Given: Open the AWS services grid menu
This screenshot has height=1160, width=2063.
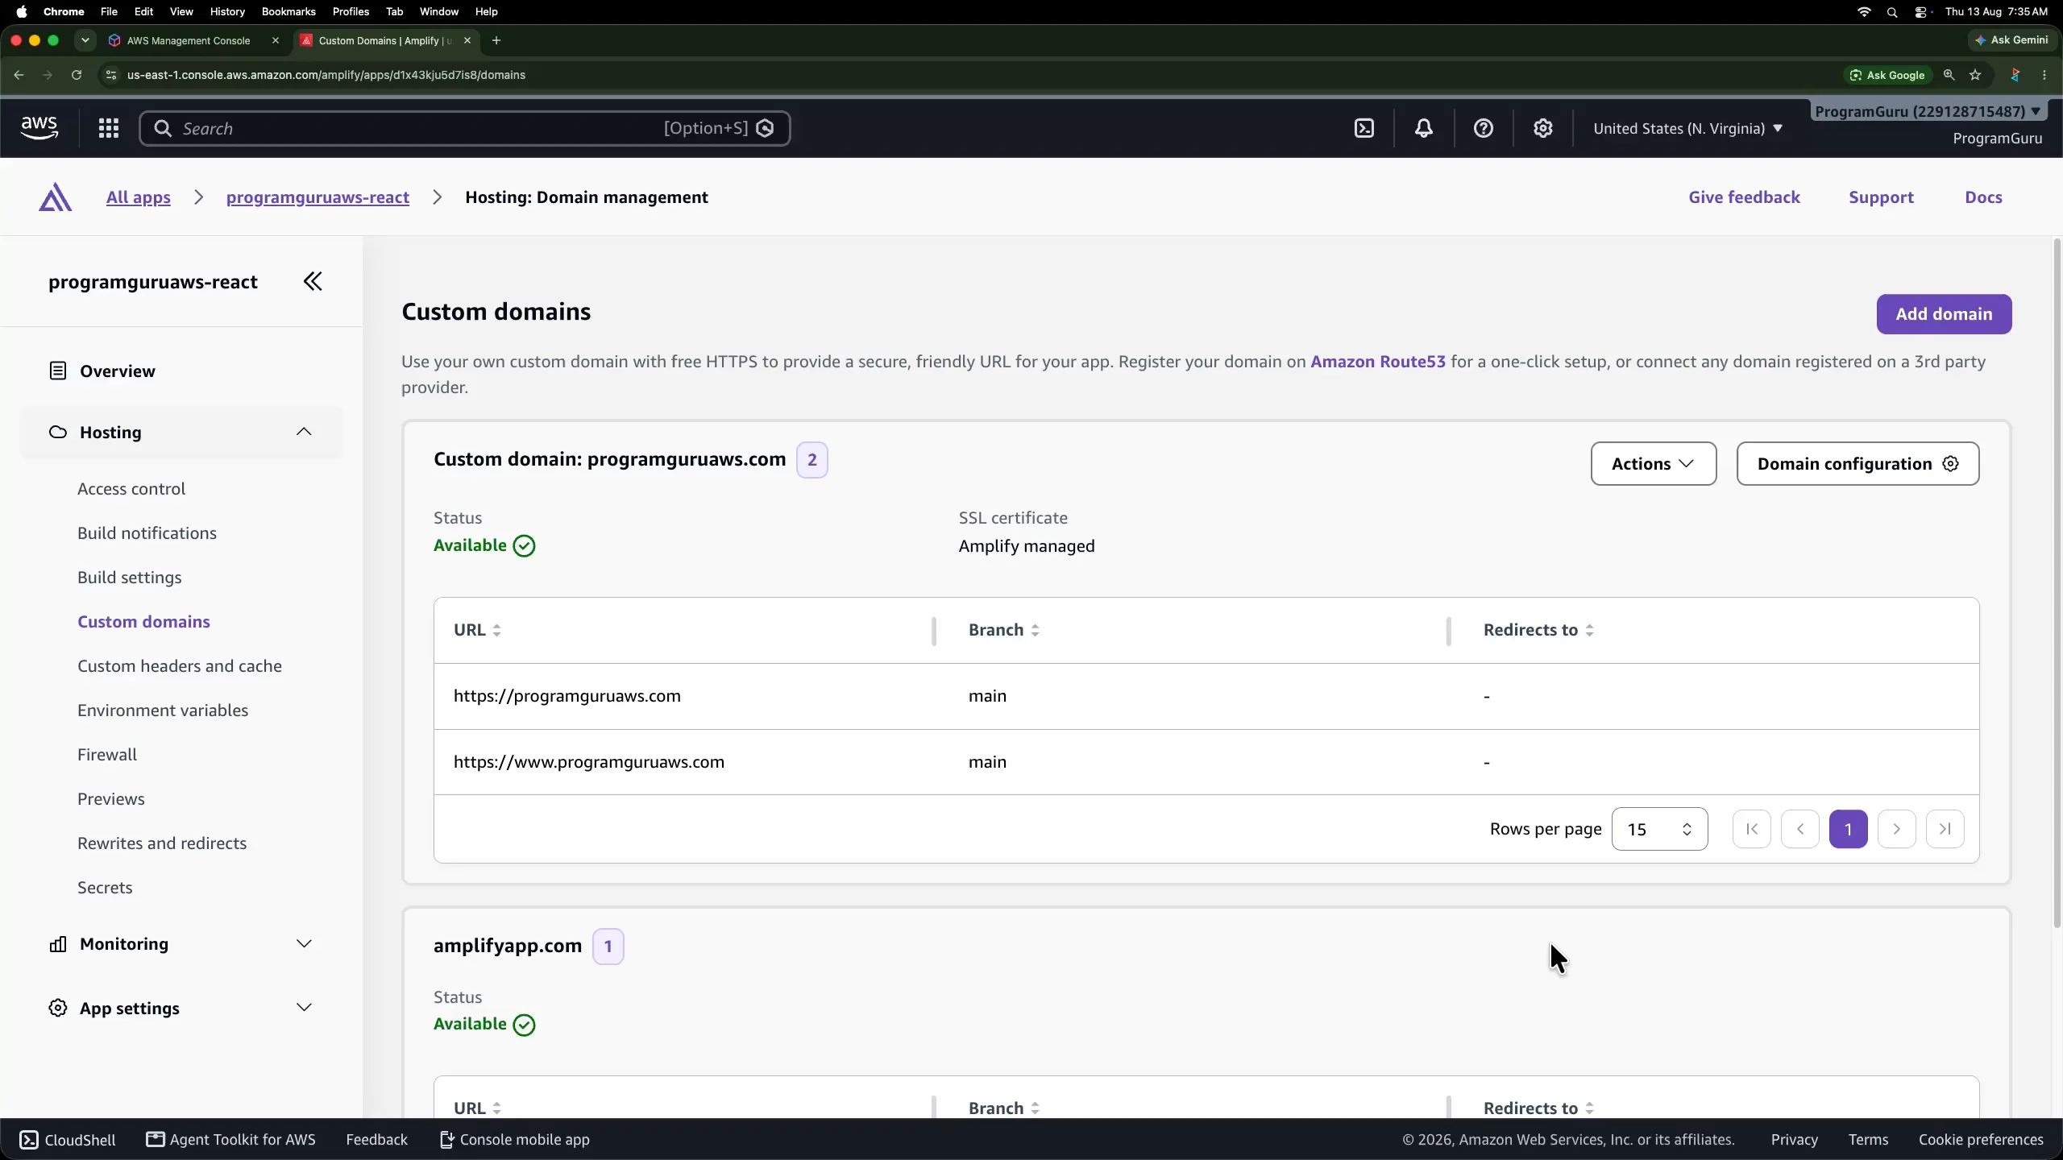Looking at the screenshot, I should 109,128.
